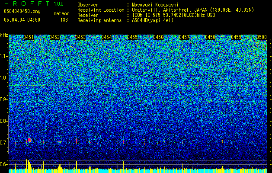This screenshot has width=272, height=173.
Task: Click the 1.0 frequency axis label
Action: pyautogui.click(x=3, y=78)
